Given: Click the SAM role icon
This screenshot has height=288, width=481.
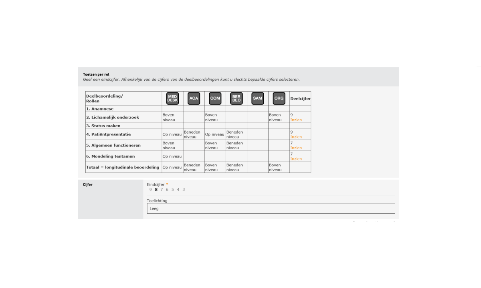Looking at the screenshot, I should [x=257, y=98].
